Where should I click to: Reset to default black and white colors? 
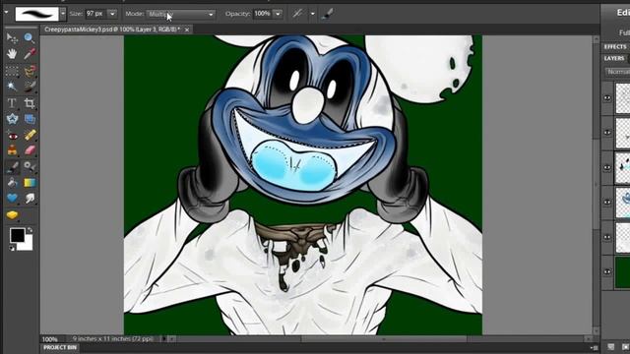(12, 249)
